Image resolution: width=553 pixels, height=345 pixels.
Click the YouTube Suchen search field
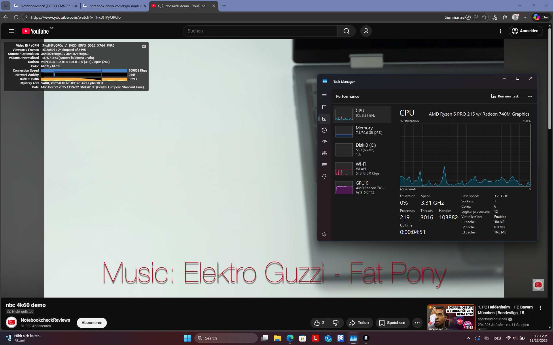[x=260, y=31]
